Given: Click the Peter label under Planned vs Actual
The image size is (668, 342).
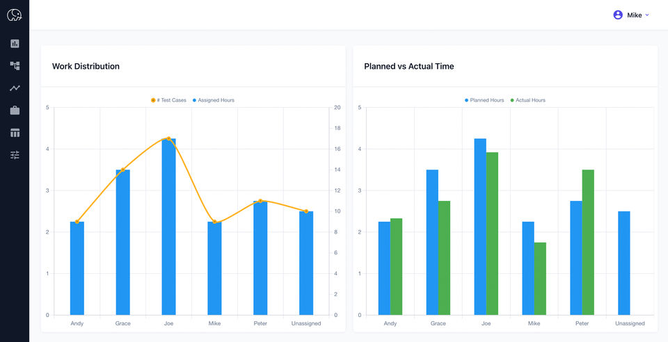Looking at the screenshot, I should click(x=582, y=324).
